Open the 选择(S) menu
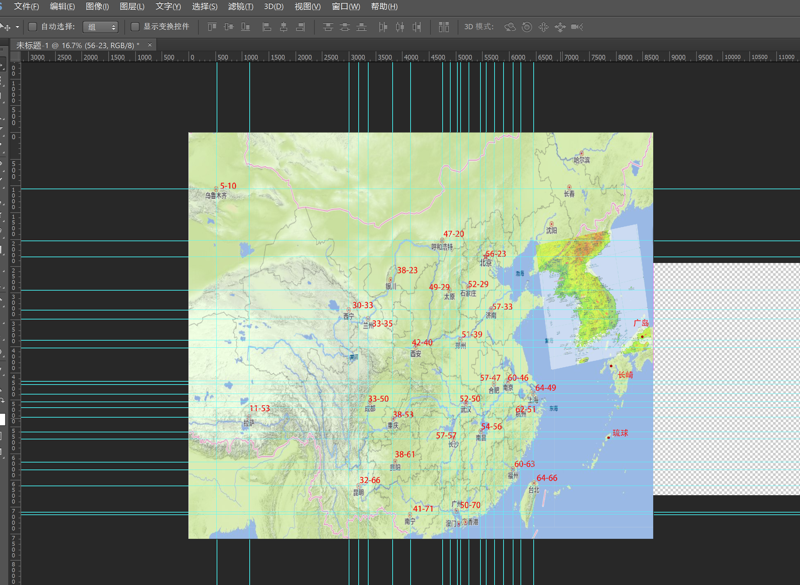 [x=205, y=6]
